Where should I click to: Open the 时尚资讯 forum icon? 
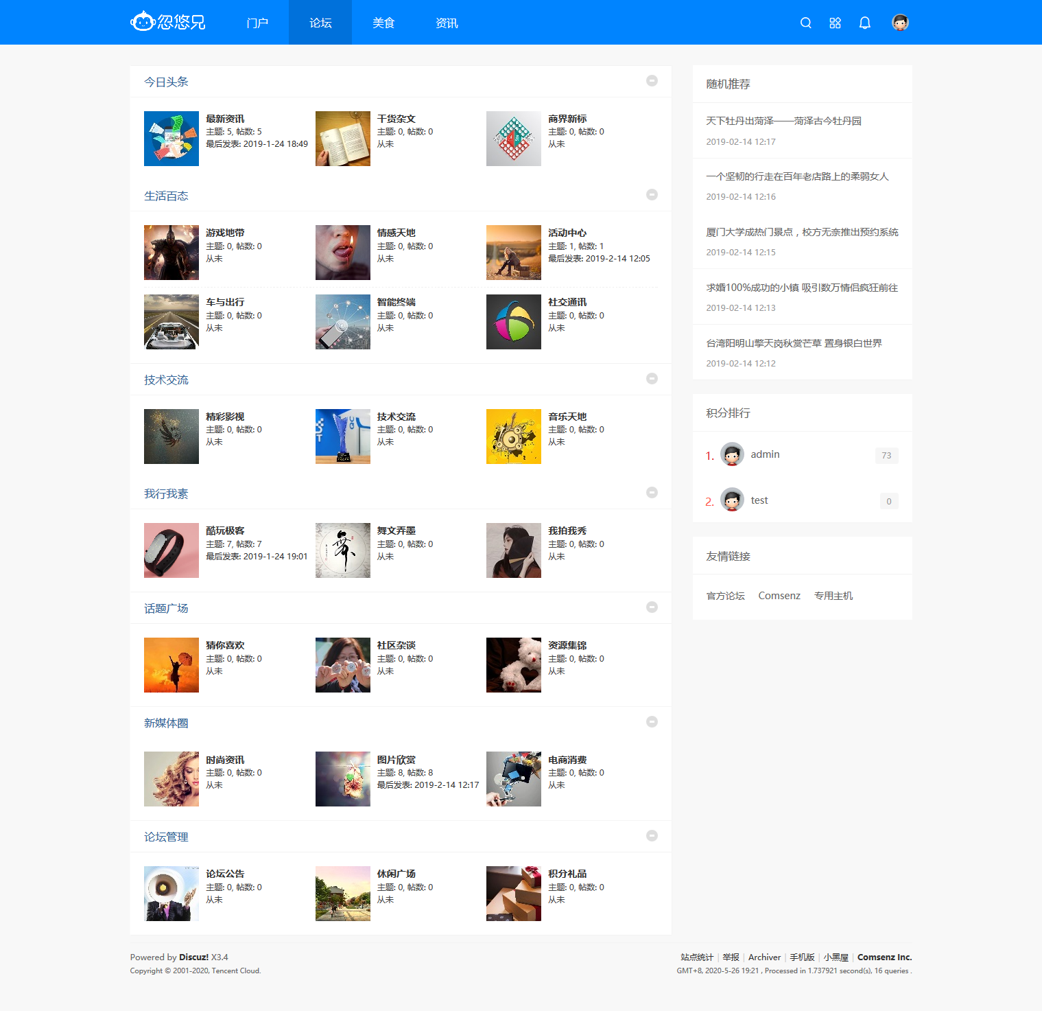coord(171,779)
